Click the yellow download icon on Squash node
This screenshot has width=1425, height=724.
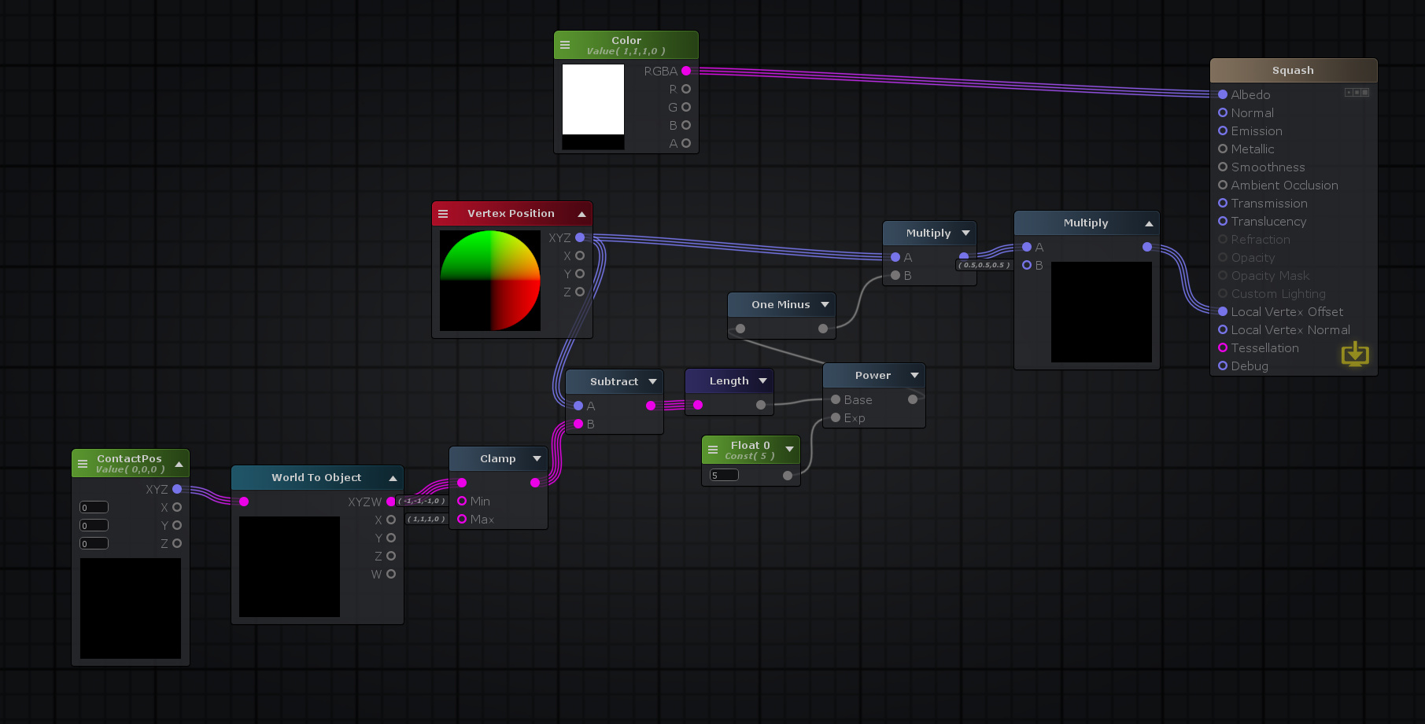(x=1354, y=355)
